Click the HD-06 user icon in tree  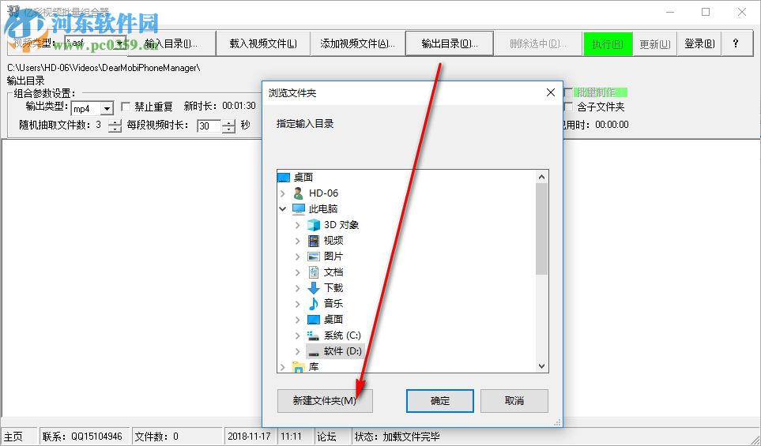click(x=298, y=193)
